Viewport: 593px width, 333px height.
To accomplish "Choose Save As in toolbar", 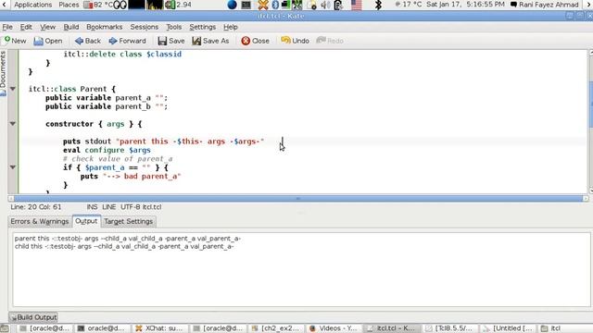I will [210, 41].
